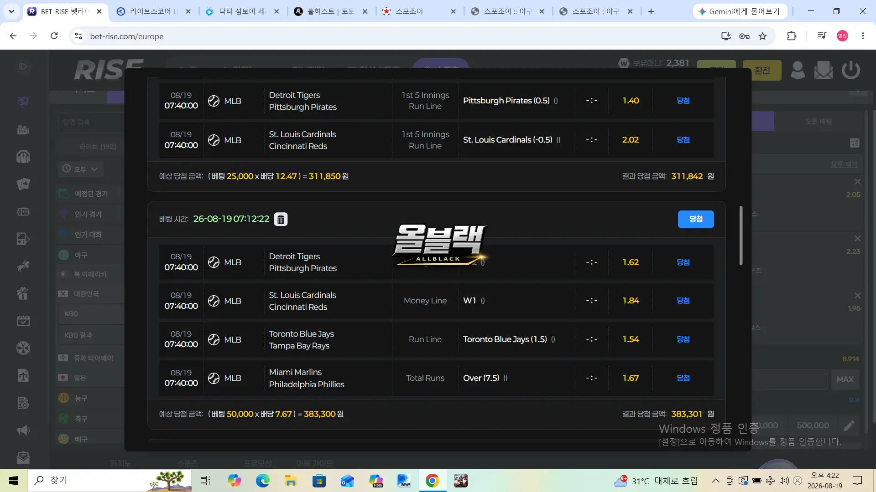The image size is (876, 492).
Task: Click the address bar URL bet-rise.com/europe
Action: point(127,36)
